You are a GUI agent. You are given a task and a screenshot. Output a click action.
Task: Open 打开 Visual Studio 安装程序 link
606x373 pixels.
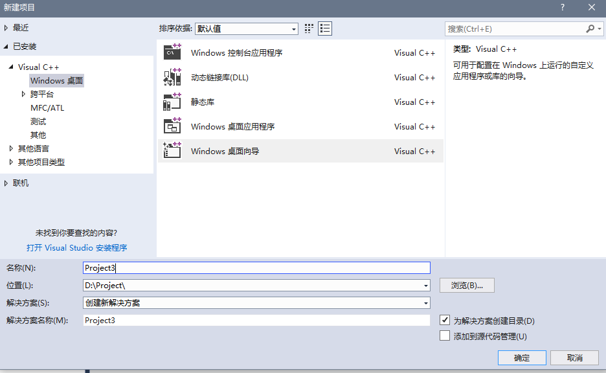77,247
